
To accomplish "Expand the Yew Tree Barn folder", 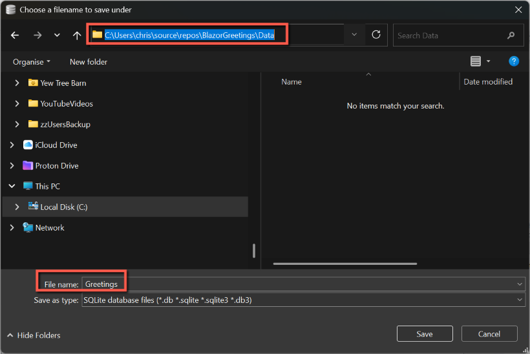I will pyautogui.click(x=17, y=83).
